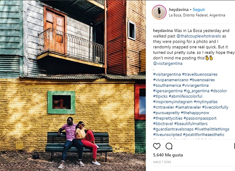Image resolution: width=235 pixels, height=171 pixels.
Task: Open heydavina's profile picture avatar
Action: pyautogui.click(x=159, y=12)
